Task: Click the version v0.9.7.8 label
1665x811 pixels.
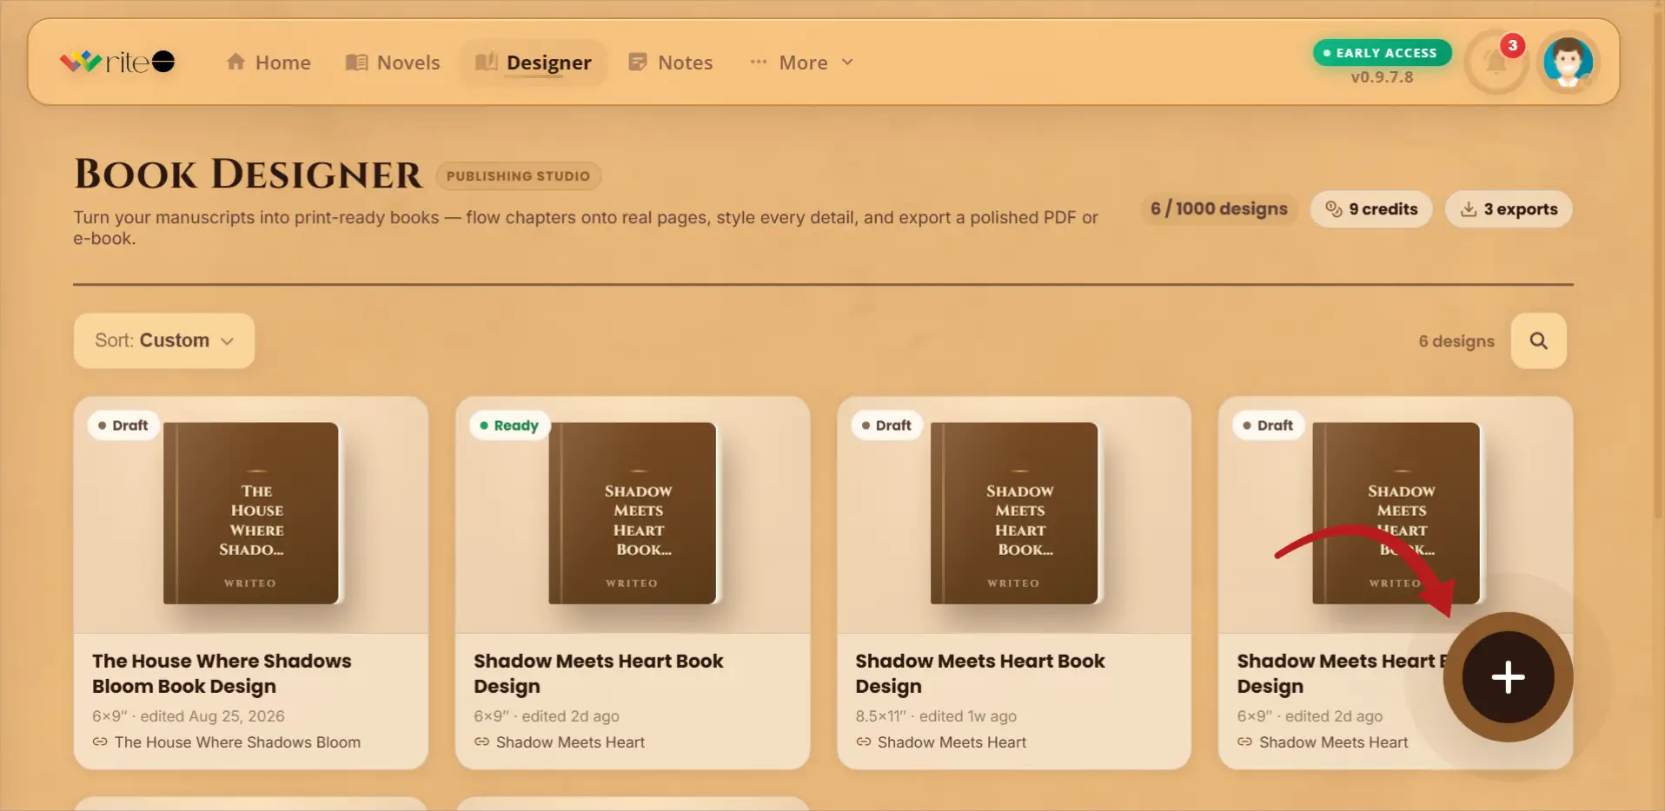Action: click(x=1382, y=77)
